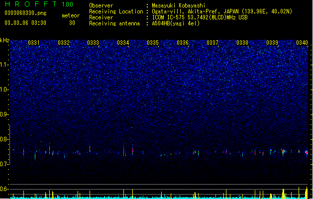
Task: Click the 0.8 kHz axis label
Action: [5, 139]
